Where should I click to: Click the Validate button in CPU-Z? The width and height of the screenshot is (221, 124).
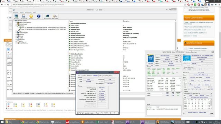[106, 113]
